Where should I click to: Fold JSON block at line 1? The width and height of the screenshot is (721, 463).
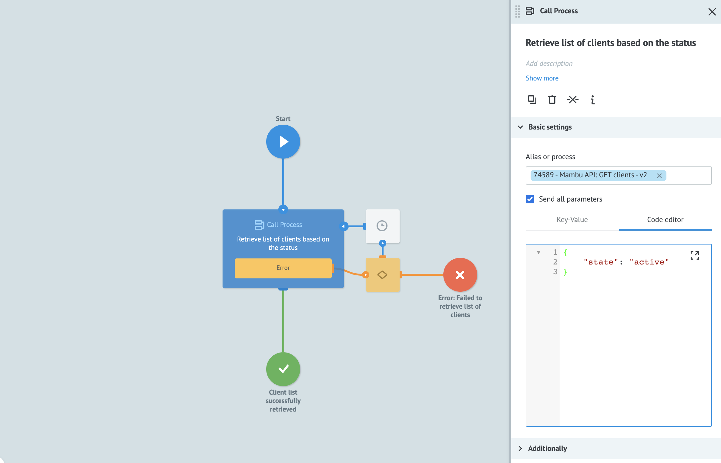tap(538, 252)
